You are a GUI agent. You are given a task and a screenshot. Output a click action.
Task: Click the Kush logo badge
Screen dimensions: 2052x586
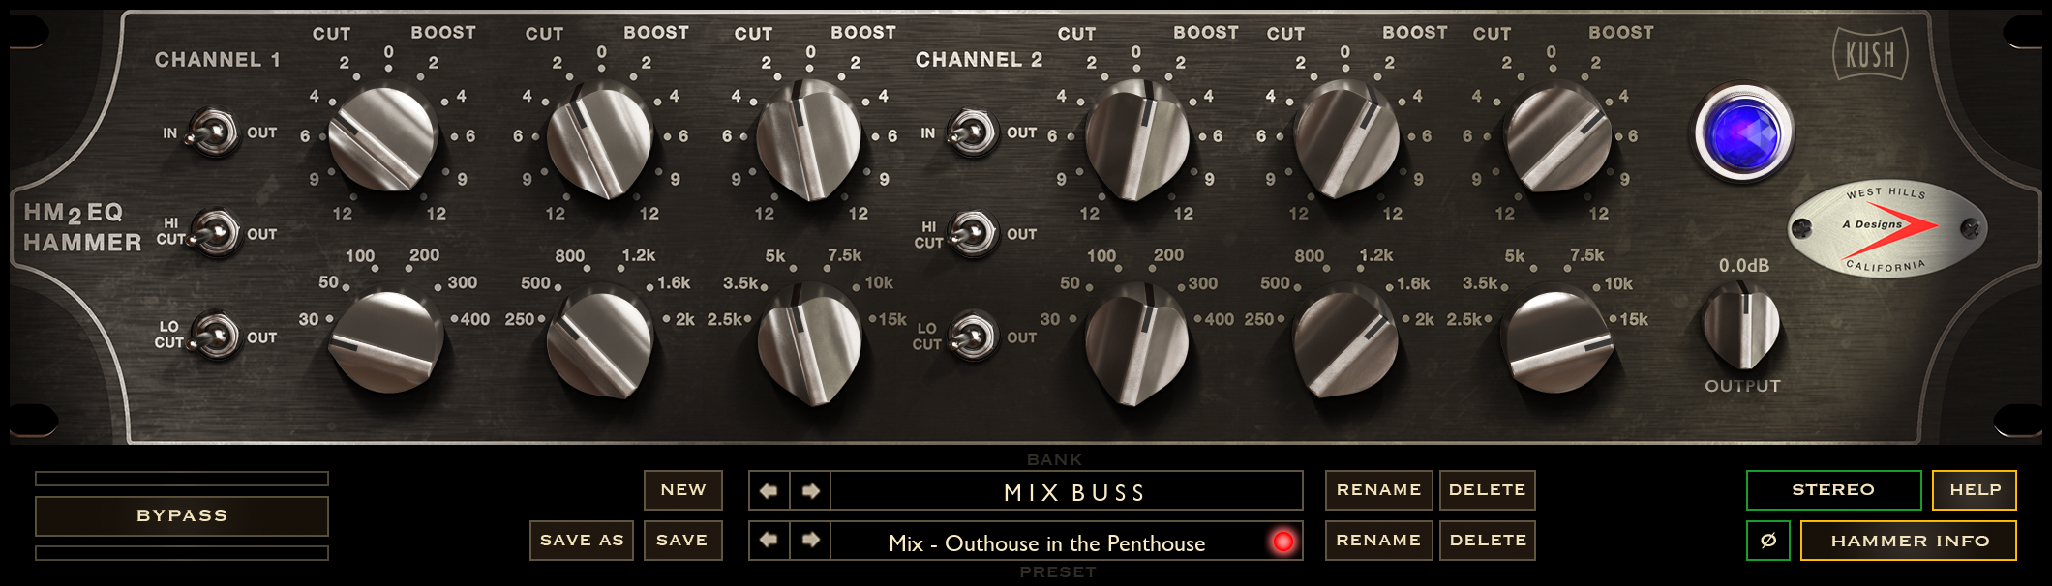[x=1869, y=55]
